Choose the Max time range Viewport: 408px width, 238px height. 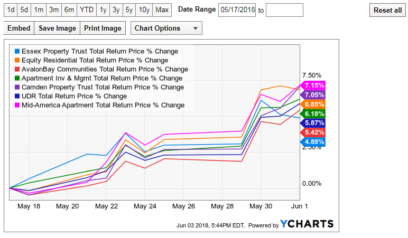pos(162,10)
